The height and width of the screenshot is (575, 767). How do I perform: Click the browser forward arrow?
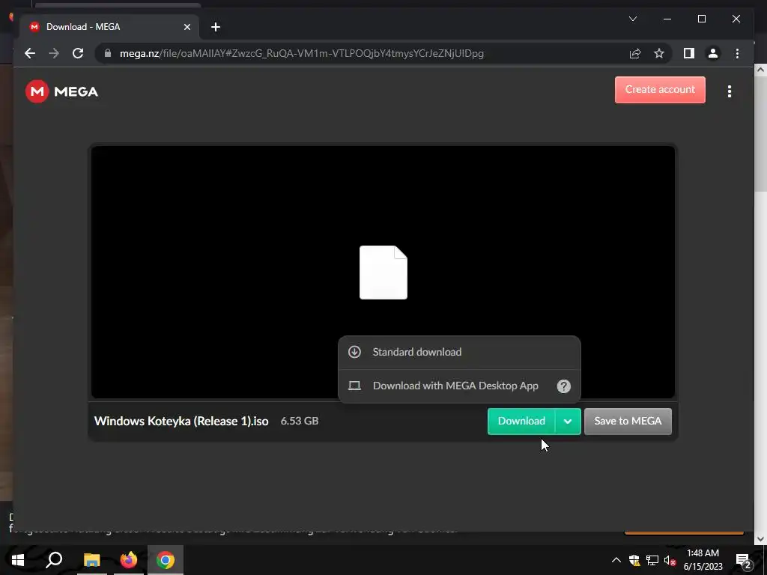(54, 53)
